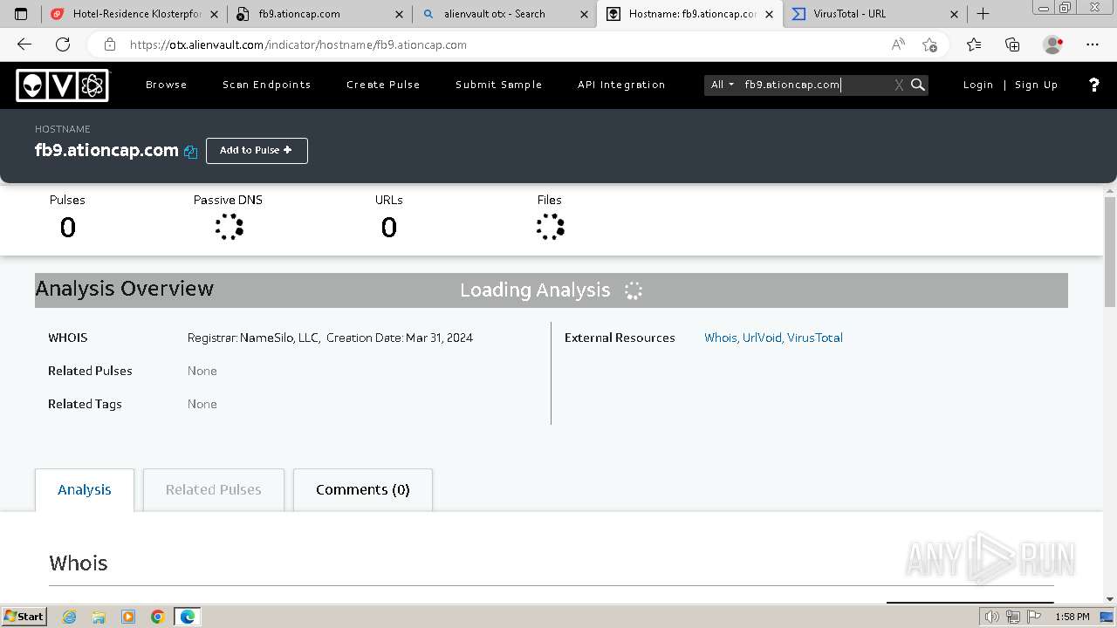Clear the OTX search field with X
Screen dimensions: 1117x628
[899, 85]
